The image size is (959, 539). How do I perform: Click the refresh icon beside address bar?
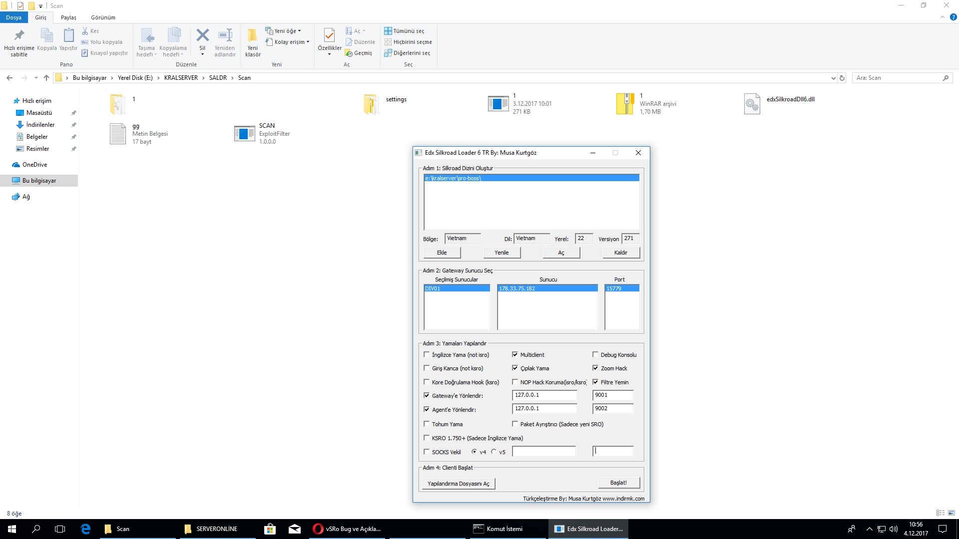click(x=842, y=78)
